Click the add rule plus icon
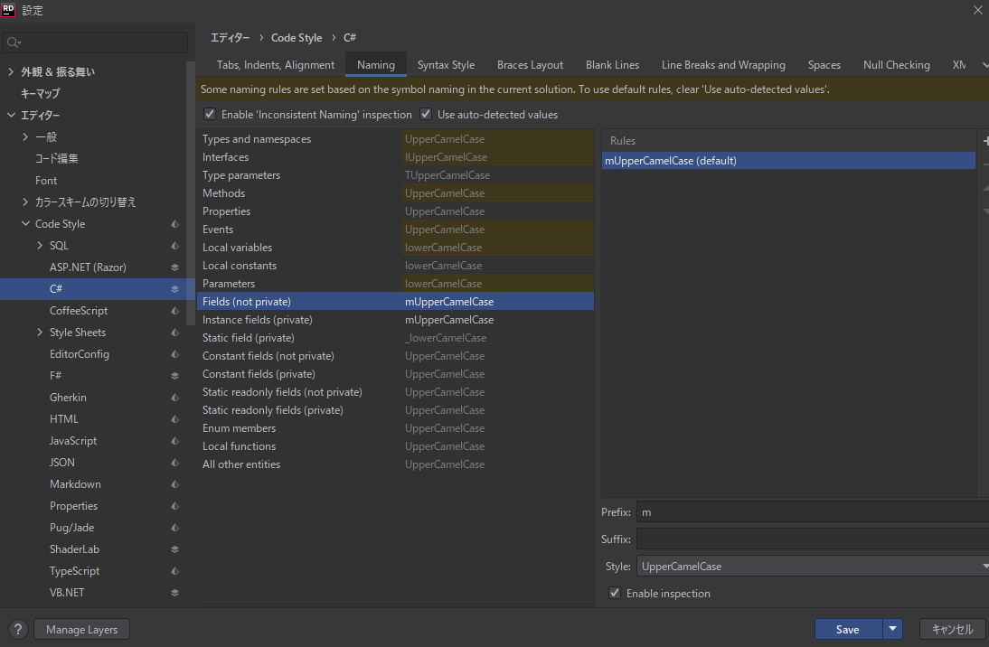This screenshot has width=989, height=647. point(985,142)
